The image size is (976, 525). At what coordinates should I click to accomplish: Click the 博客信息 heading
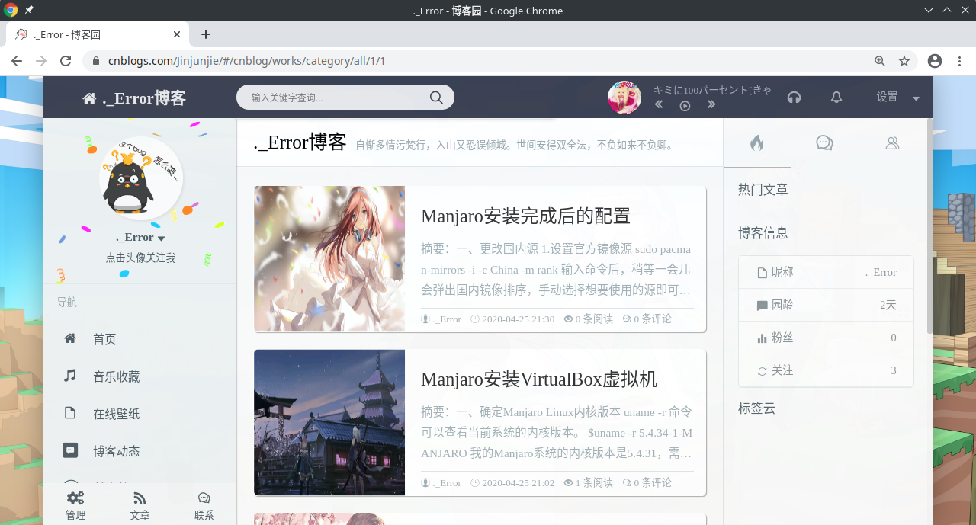click(762, 233)
